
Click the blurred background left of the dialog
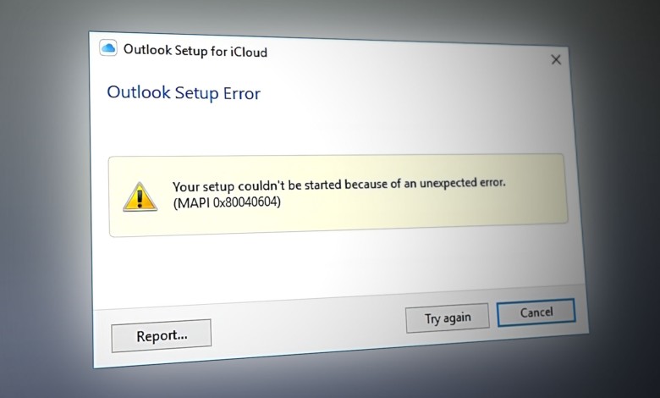(x=42, y=212)
